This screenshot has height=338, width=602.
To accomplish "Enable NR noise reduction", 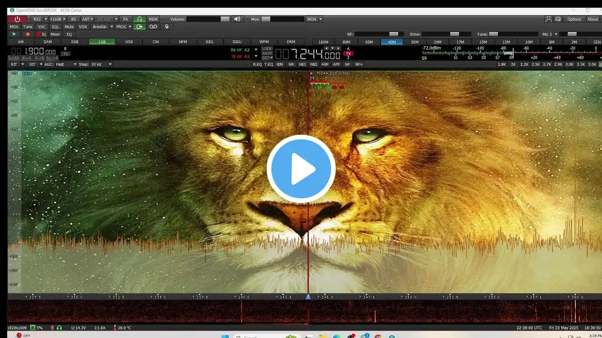I will click(x=291, y=64).
